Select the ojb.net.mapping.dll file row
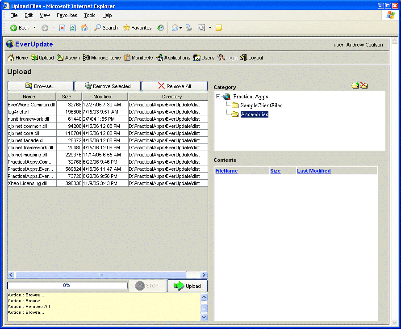The image size is (401, 329). [x=108, y=155]
